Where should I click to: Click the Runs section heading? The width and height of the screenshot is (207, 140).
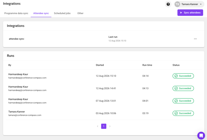point(11,56)
